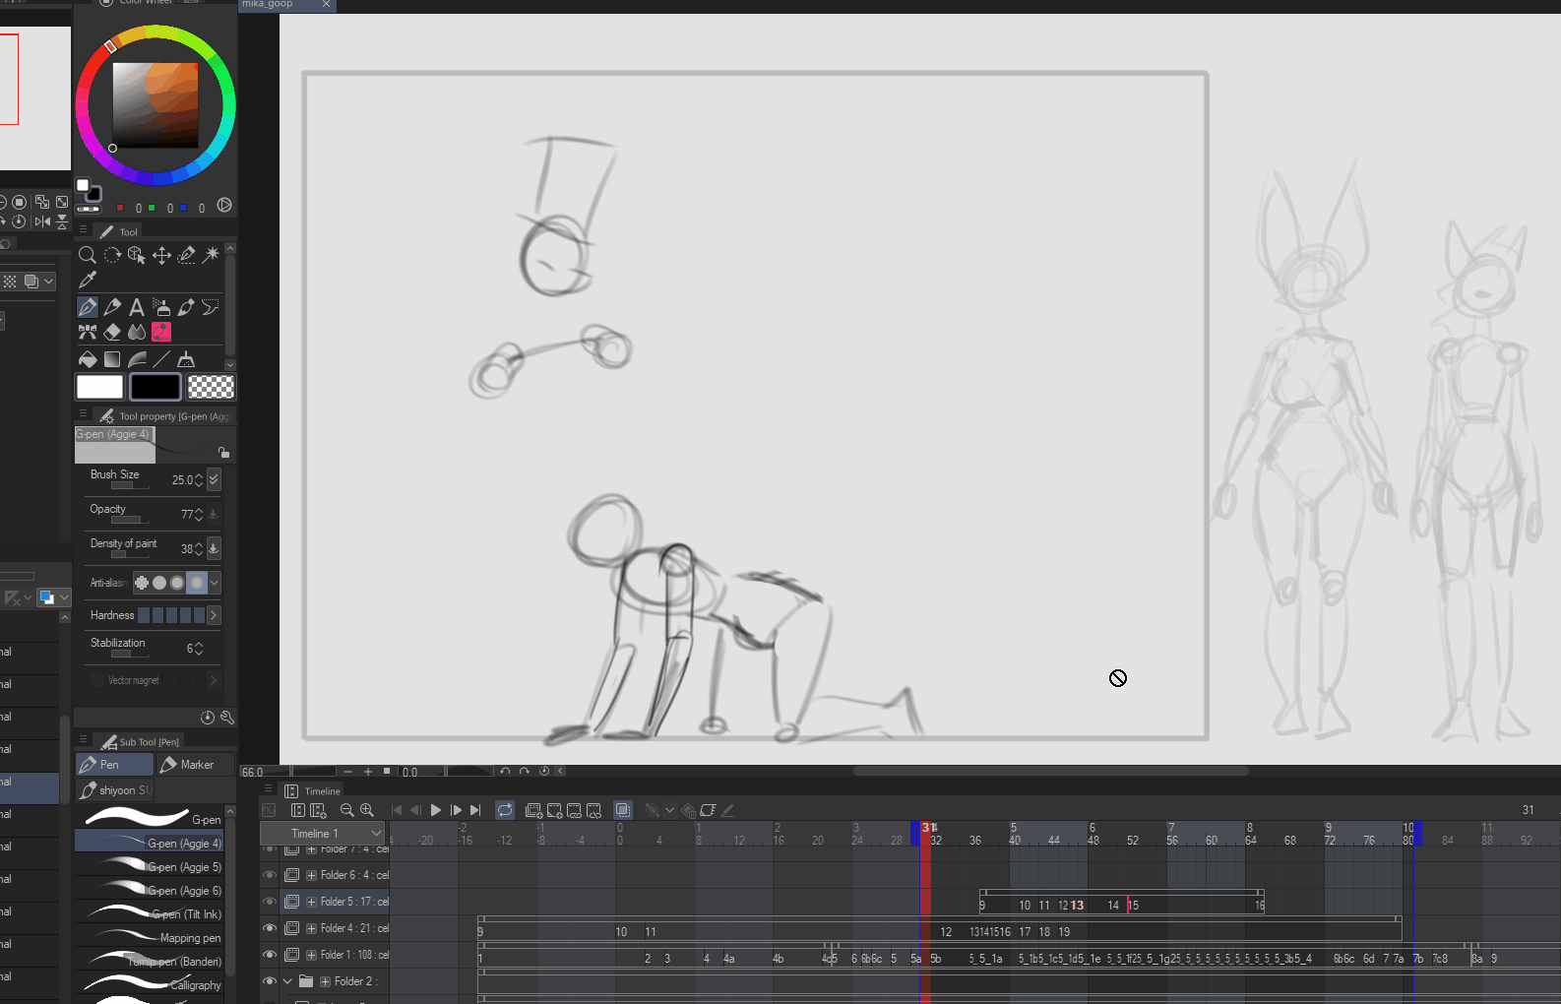Open keyframe interpolation dropdown arrow
1561x1004 pixels.
[669, 810]
